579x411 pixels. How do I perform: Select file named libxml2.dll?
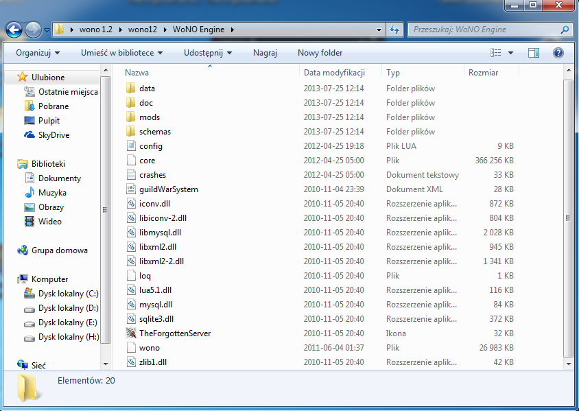[x=158, y=247]
